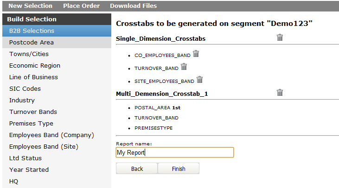Remove CO_EMPLOYEES_BAND with its trash icon
The height and width of the screenshot is (188, 339).
point(196,54)
